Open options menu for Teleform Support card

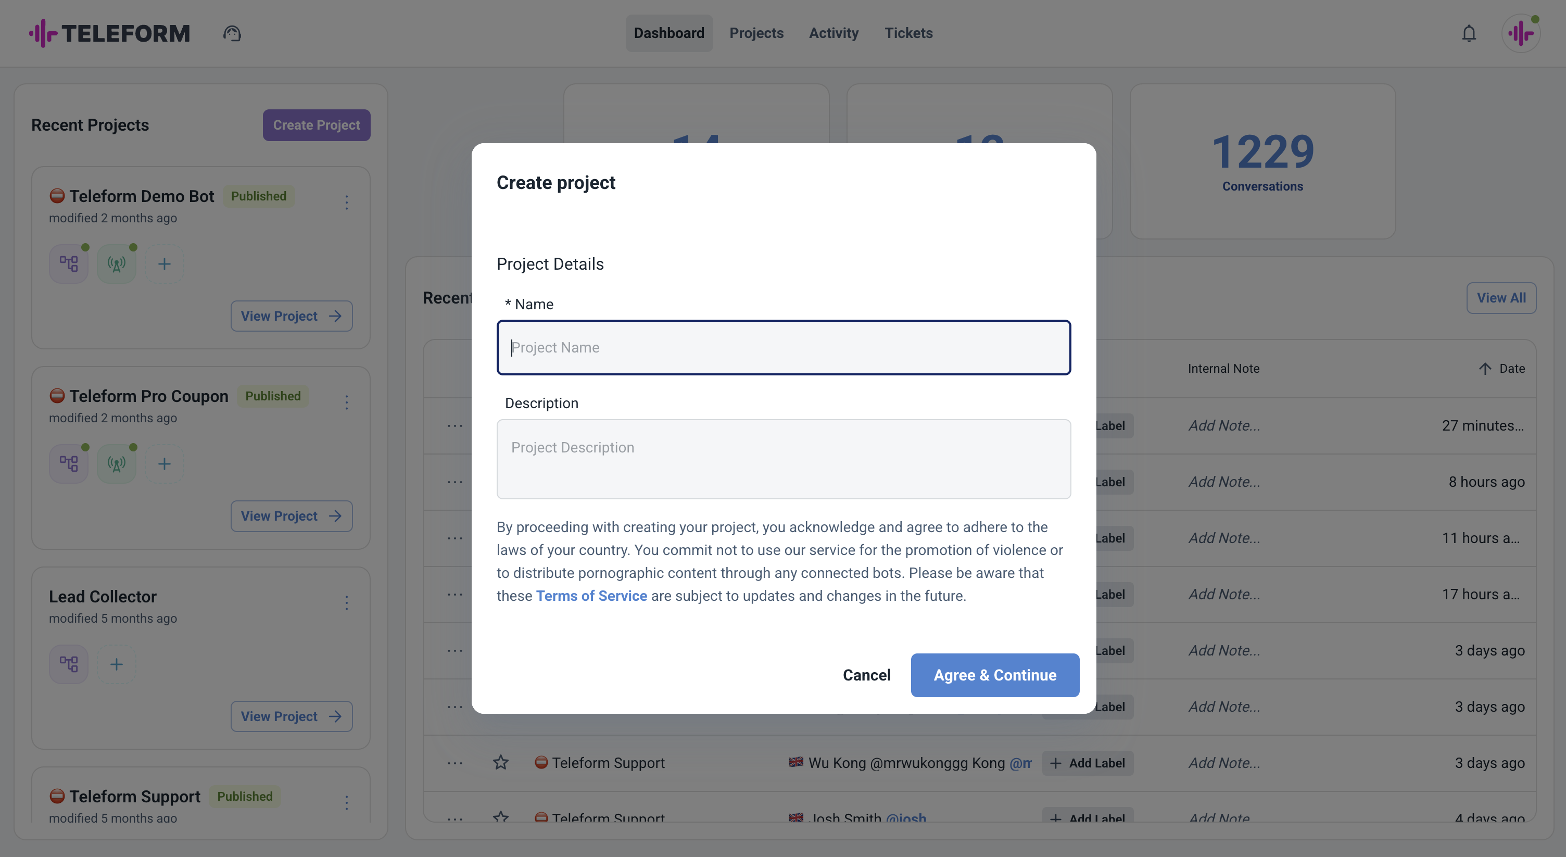click(347, 802)
